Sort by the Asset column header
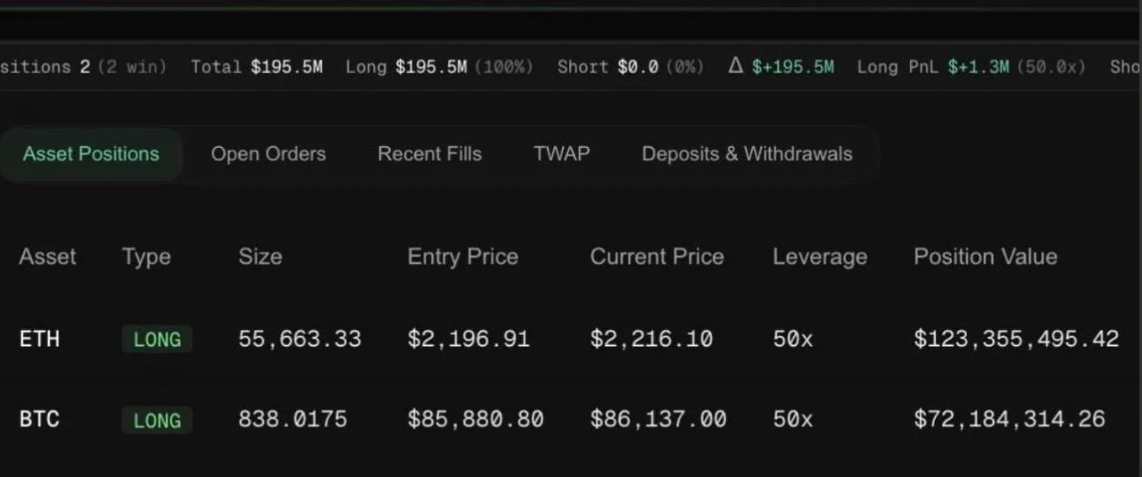The width and height of the screenshot is (1142, 477). click(x=47, y=257)
